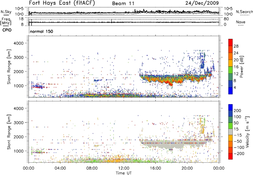253x175 pixels.
Task: Click the 'Freq. [MHz]' axis label
Action: pyautogui.click(x=6, y=21)
